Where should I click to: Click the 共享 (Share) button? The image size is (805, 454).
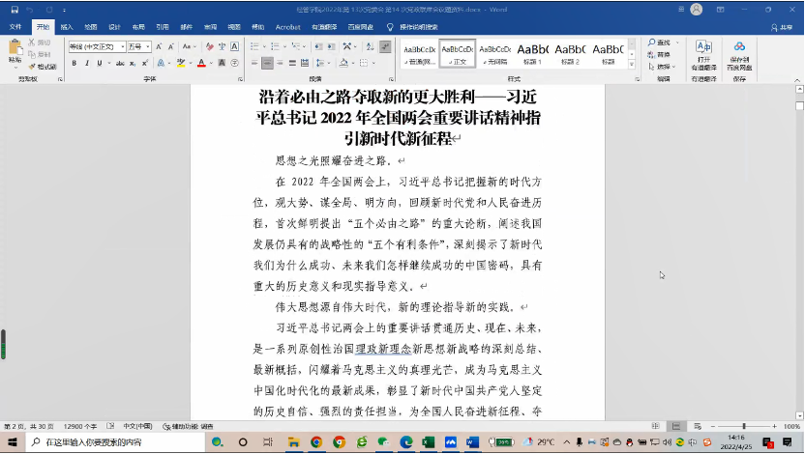[783, 27]
